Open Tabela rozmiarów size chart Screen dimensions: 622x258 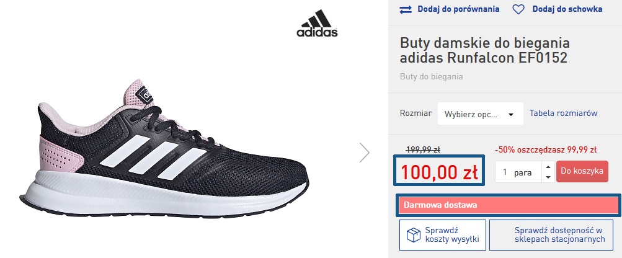click(563, 113)
